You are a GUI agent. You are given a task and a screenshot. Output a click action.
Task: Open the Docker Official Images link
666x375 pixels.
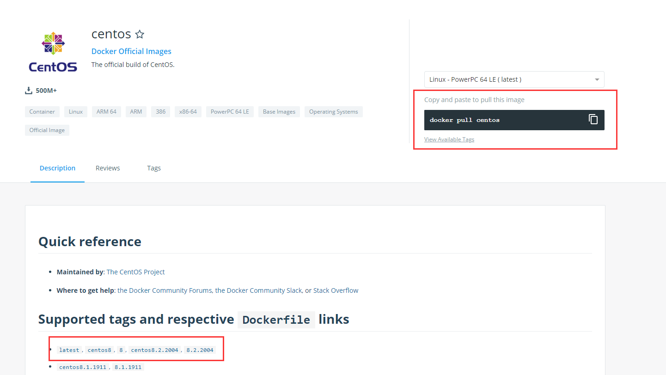point(131,51)
